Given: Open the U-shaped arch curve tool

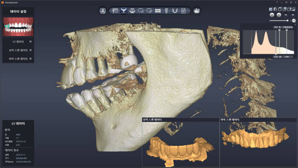Looking at the screenshot, I should [175, 11].
